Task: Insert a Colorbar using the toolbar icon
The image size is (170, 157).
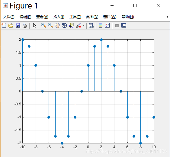Action: (101, 25)
